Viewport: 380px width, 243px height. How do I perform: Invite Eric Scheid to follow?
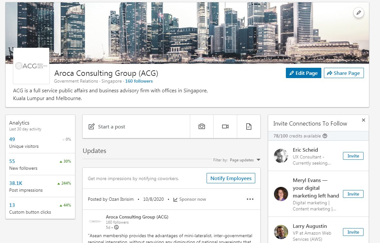pos(353,156)
